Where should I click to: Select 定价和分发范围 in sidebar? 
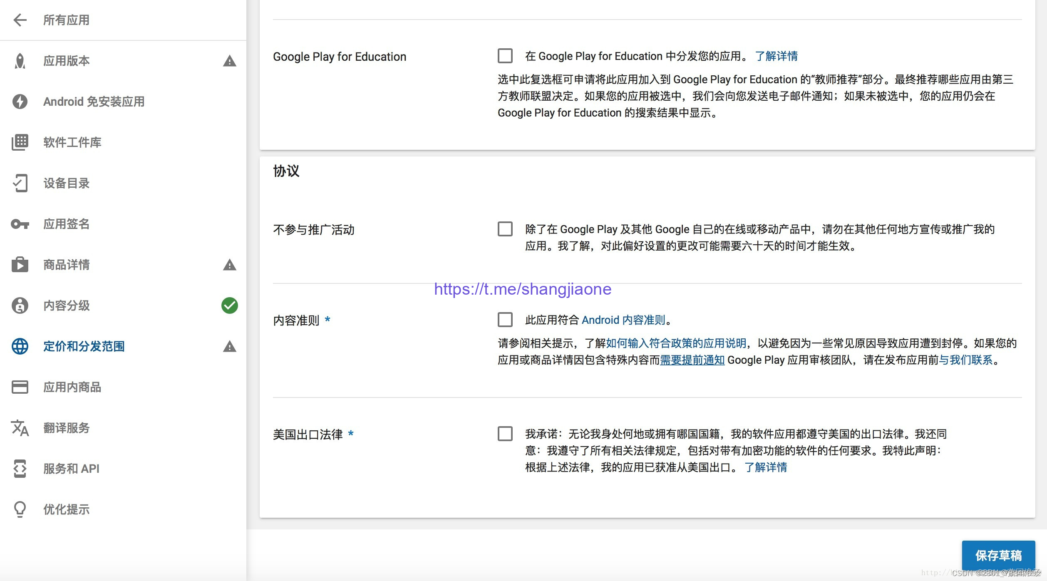[x=84, y=346]
